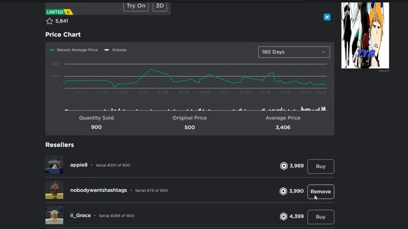
Task: Open appie8's seller profile name
Action: [x=79, y=165]
